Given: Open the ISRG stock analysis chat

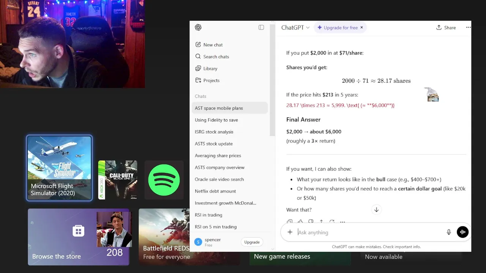Looking at the screenshot, I should click(x=230, y=132).
